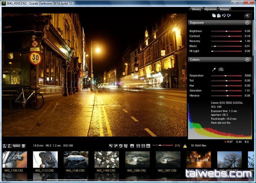Set zoom to 1:2 view
Image resolution: width=256 pixels, height=183 pixels.
[143, 146]
